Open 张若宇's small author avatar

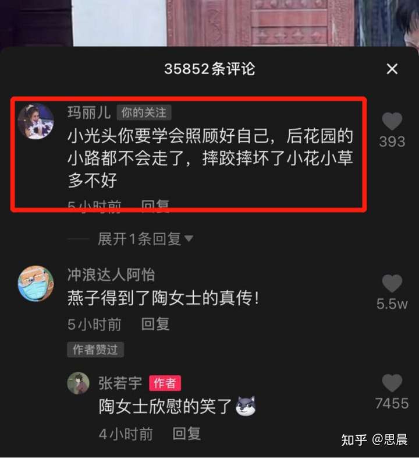(78, 383)
